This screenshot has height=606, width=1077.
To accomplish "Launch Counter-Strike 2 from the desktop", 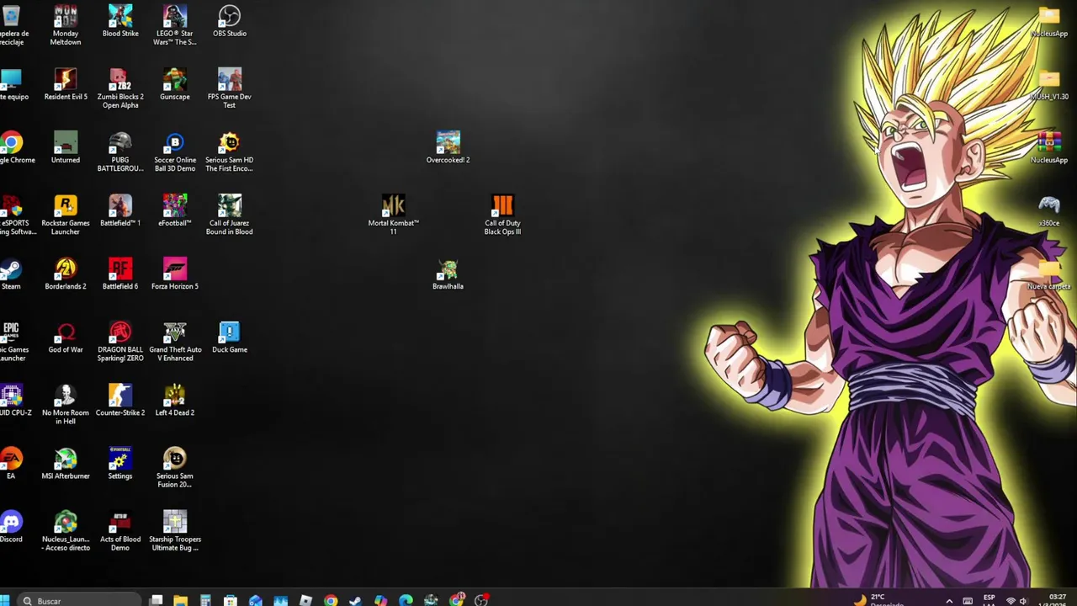I will pyautogui.click(x=120, y=400).
